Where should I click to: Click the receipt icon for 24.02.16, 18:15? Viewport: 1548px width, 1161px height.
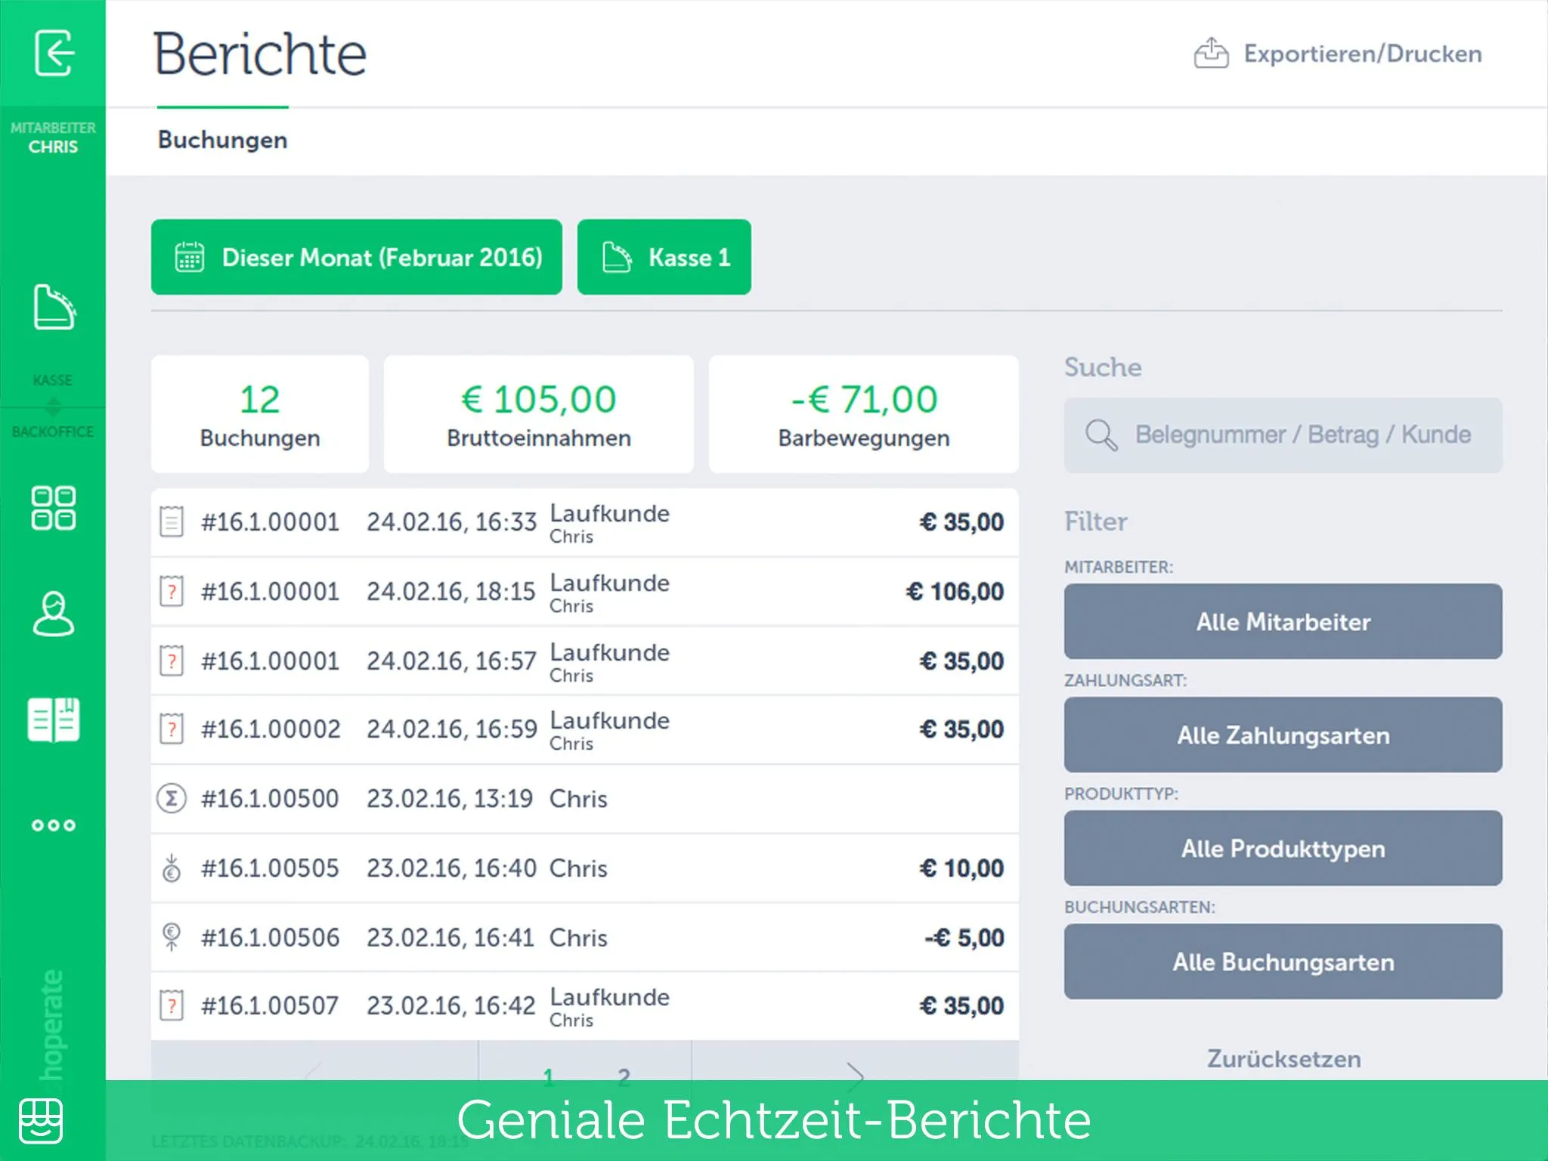click(172, 591)
